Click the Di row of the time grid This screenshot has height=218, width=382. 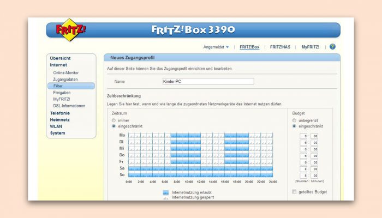tap(200, 142)
